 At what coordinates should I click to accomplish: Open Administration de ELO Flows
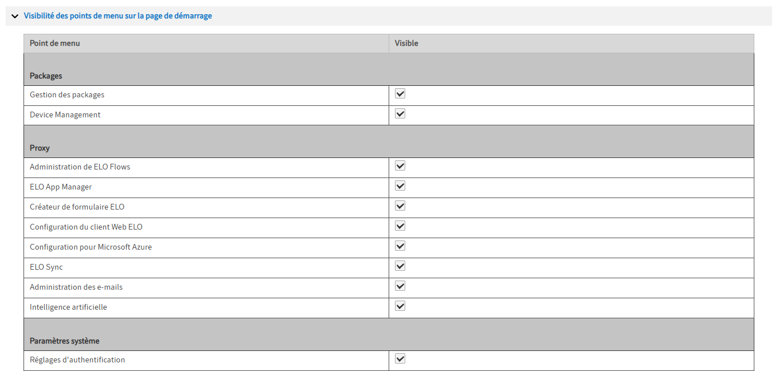80,167
